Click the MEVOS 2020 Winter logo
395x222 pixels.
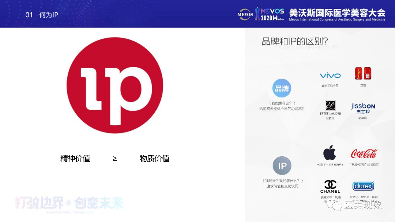[x=270, y=14]
